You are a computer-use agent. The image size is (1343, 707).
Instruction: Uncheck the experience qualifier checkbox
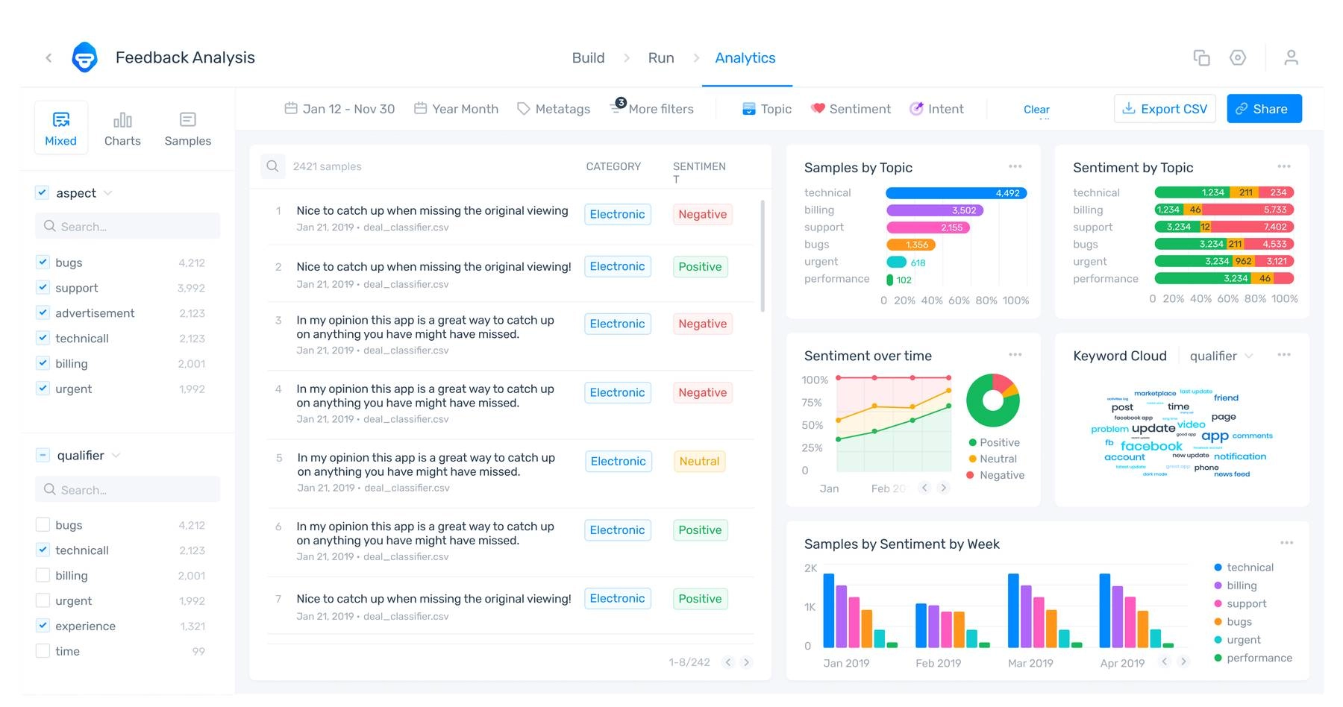coord(43,626)
